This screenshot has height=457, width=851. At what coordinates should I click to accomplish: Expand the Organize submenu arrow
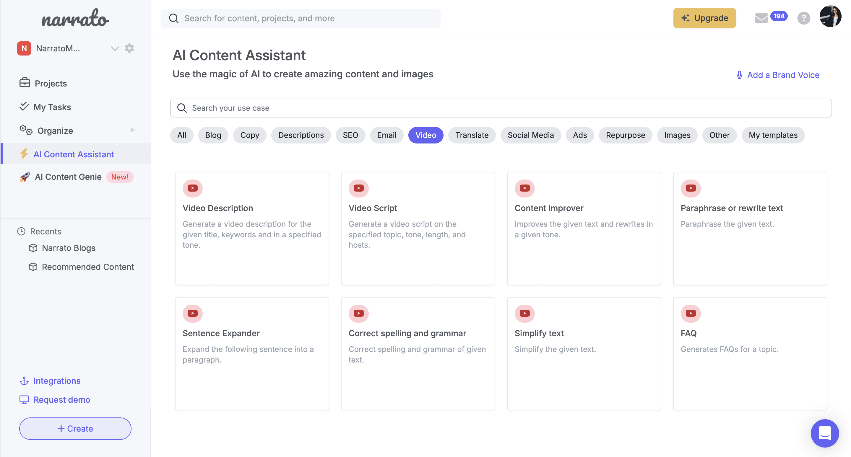132,130
